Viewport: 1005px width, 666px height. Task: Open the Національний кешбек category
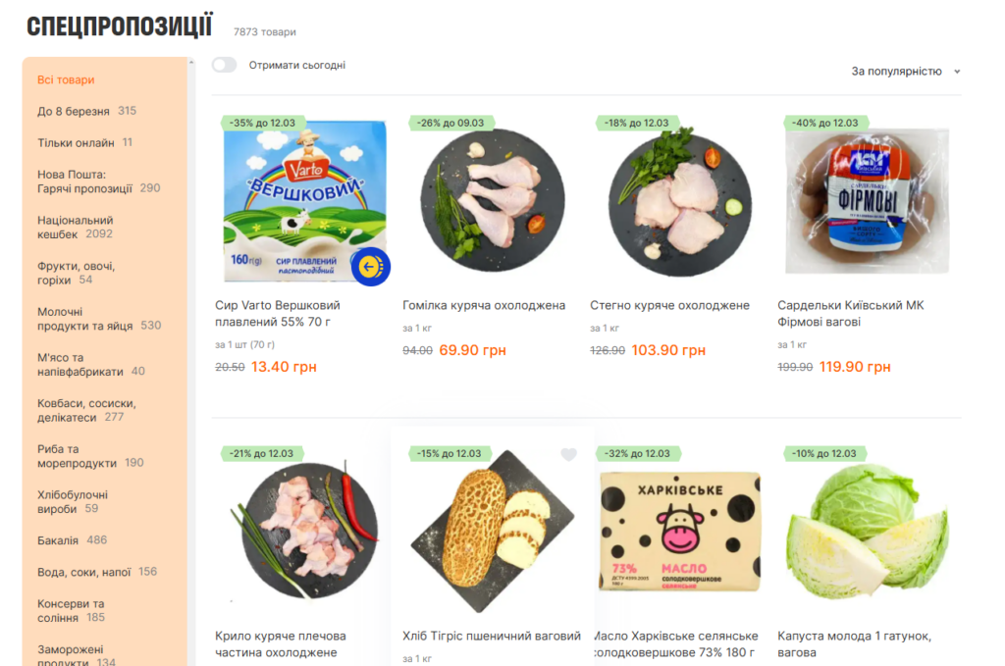(x=75, y=228)
